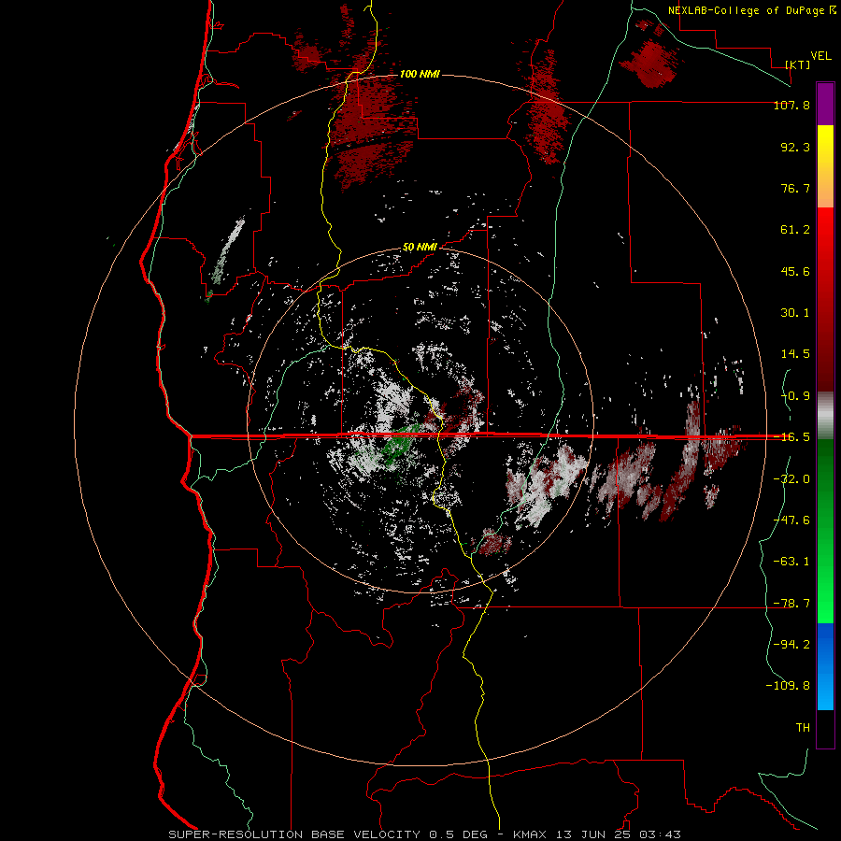
Task: Pick the green segment of the velocity color bar
Action: click(825, 531)
